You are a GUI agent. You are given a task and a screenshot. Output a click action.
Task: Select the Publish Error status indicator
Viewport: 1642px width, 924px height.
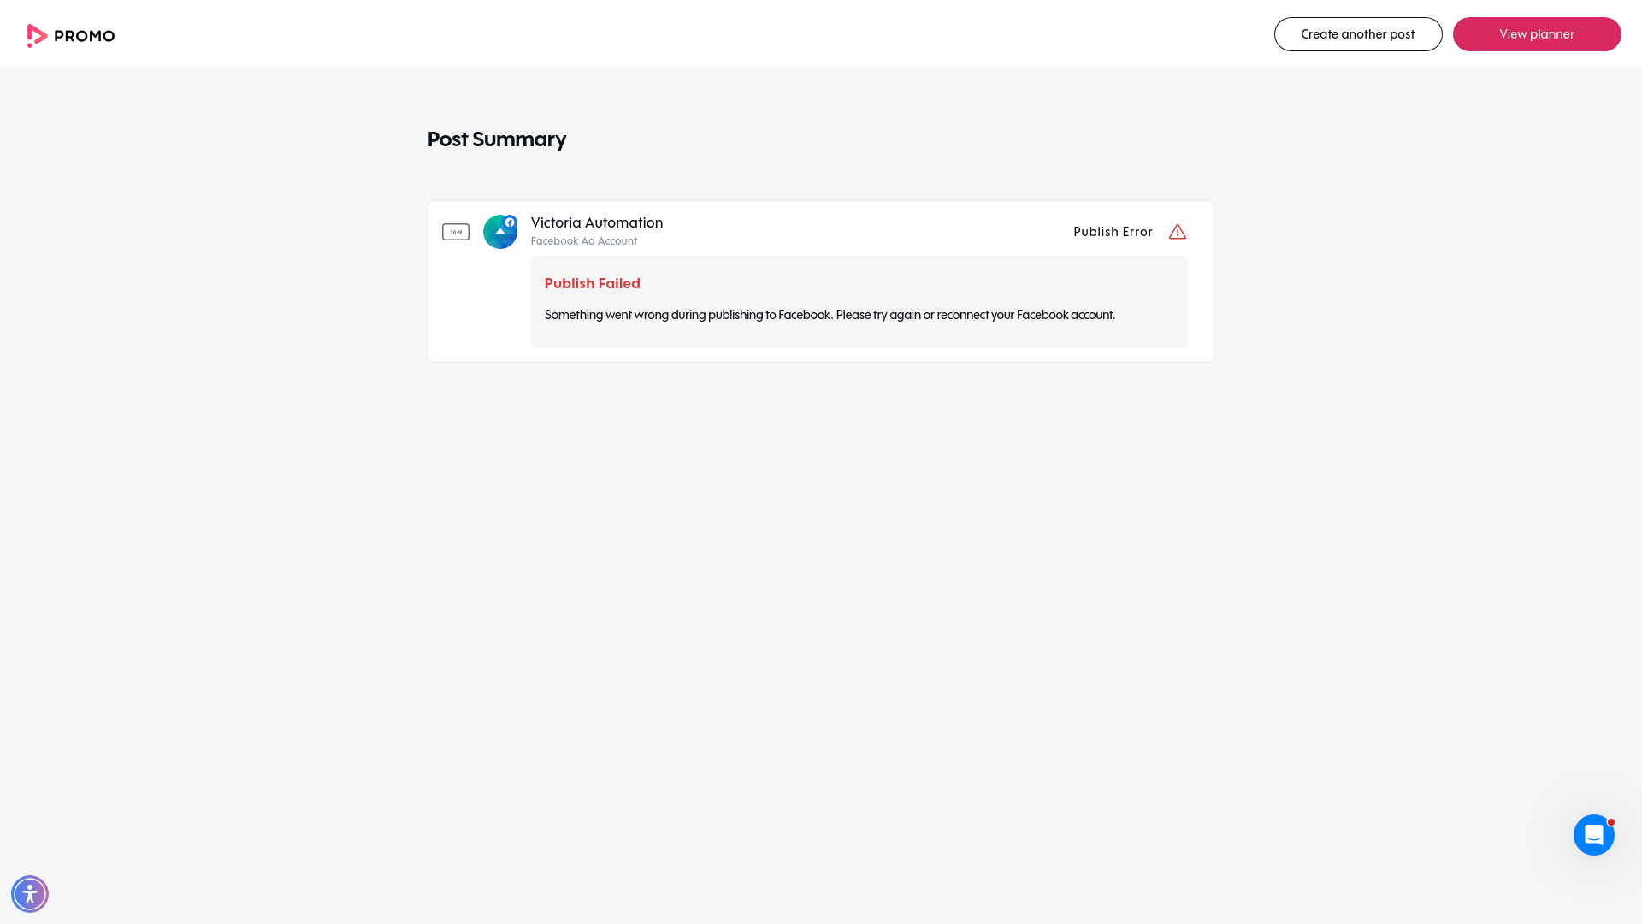[1113, 232]
